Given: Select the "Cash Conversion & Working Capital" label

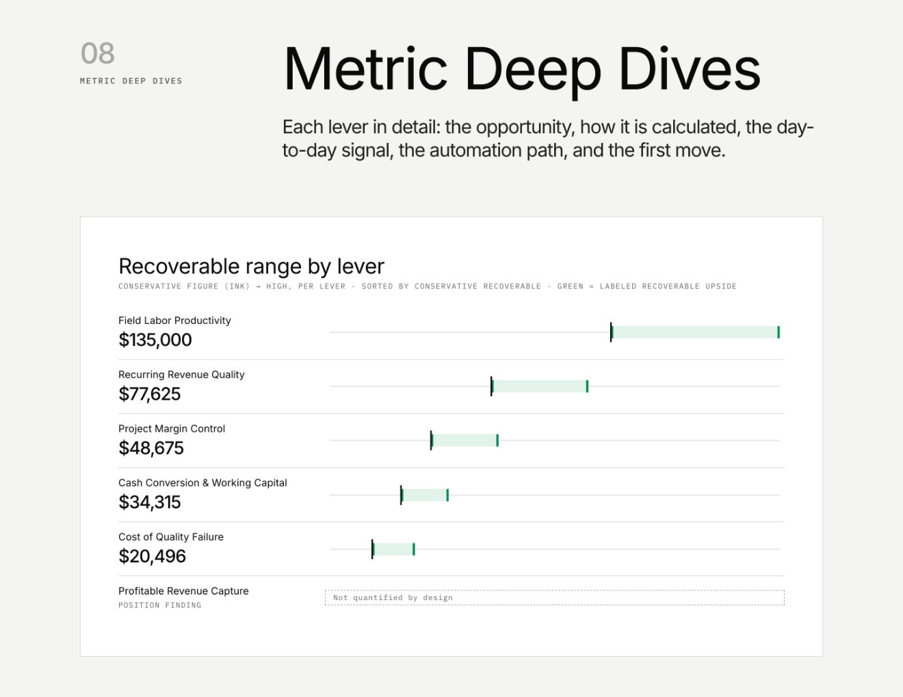Looking at the screenshot, I should click(202, 482).
